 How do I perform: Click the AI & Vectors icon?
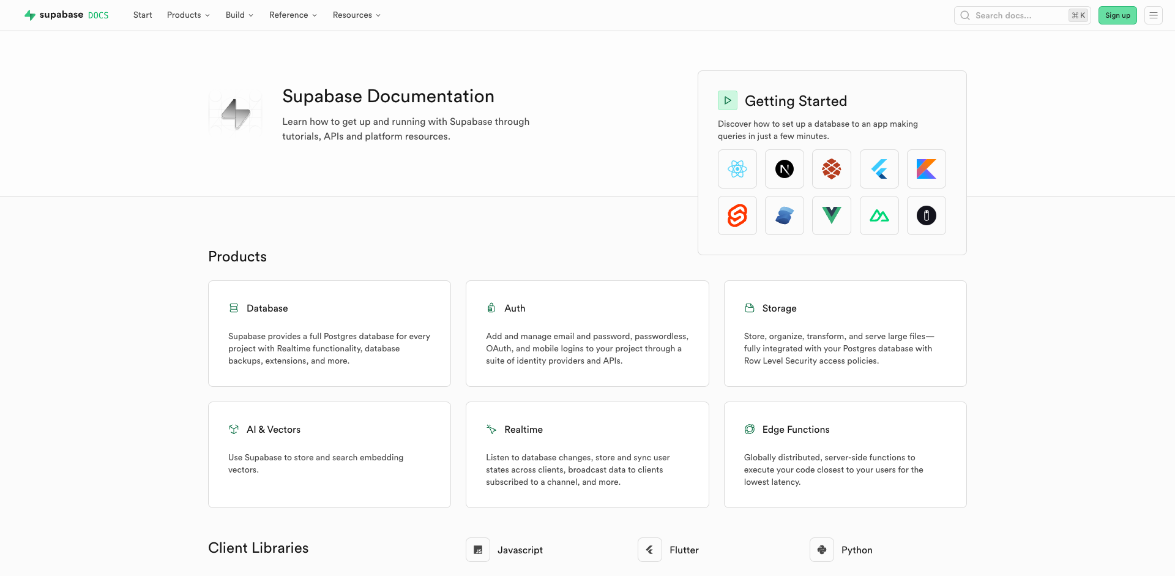pyautogui.click(x=234, y=429)
